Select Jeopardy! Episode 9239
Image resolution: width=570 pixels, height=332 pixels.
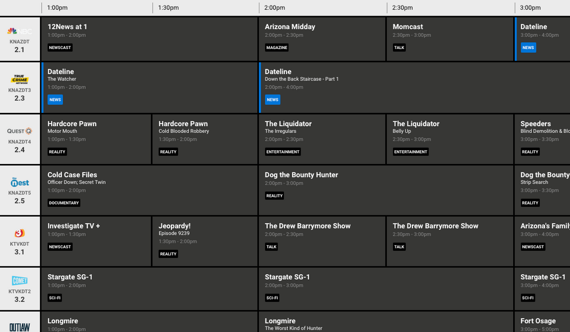point(205,241)
